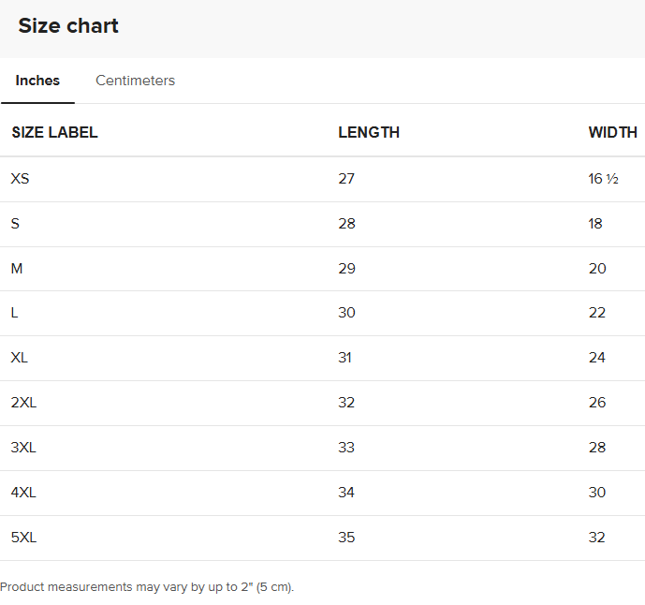Click the length value 27

[x=346, y=179]
